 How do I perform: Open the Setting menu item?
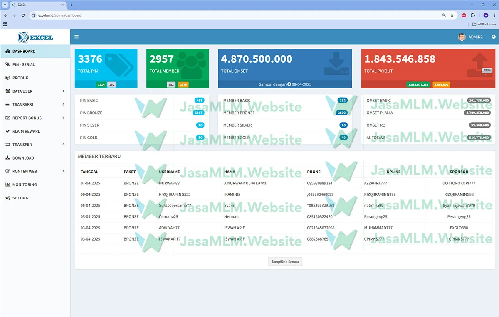click(x=35, y=198)
